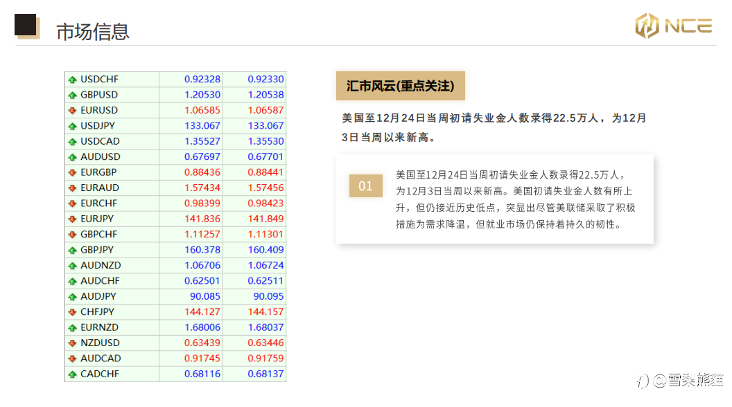Click the green up arrow beside AUDCHF

[72, 281]
